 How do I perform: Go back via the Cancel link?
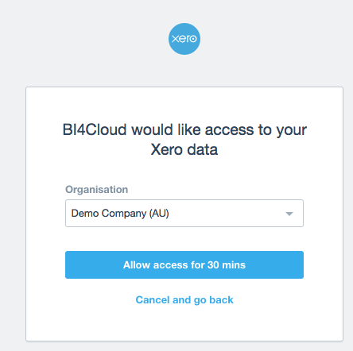(x=184, y=300)
